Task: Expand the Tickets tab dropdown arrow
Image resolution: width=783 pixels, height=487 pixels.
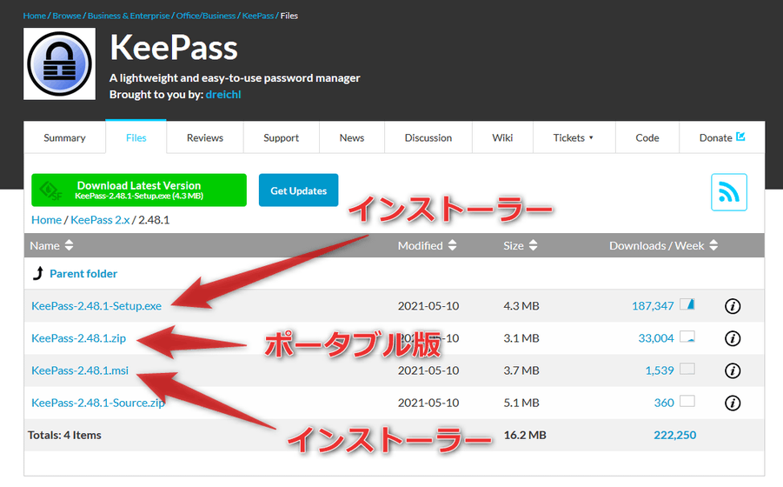Action: pos(591,138)
